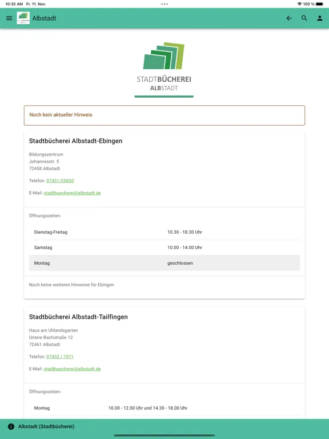
Task: Tap the small library logo in header
Action: tap(23, 18)
